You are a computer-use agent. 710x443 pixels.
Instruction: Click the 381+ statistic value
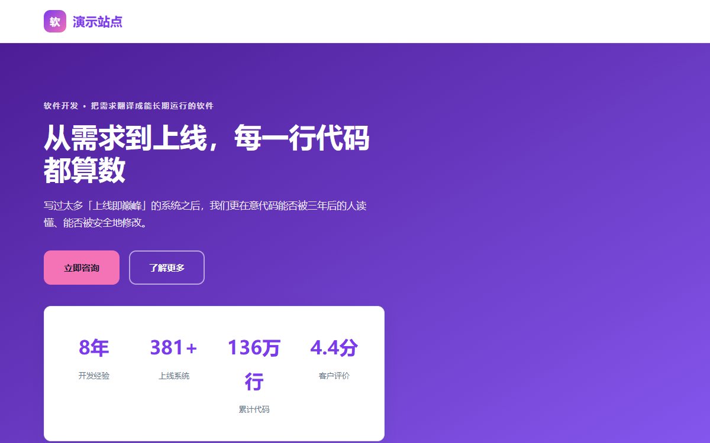(174, 348)
